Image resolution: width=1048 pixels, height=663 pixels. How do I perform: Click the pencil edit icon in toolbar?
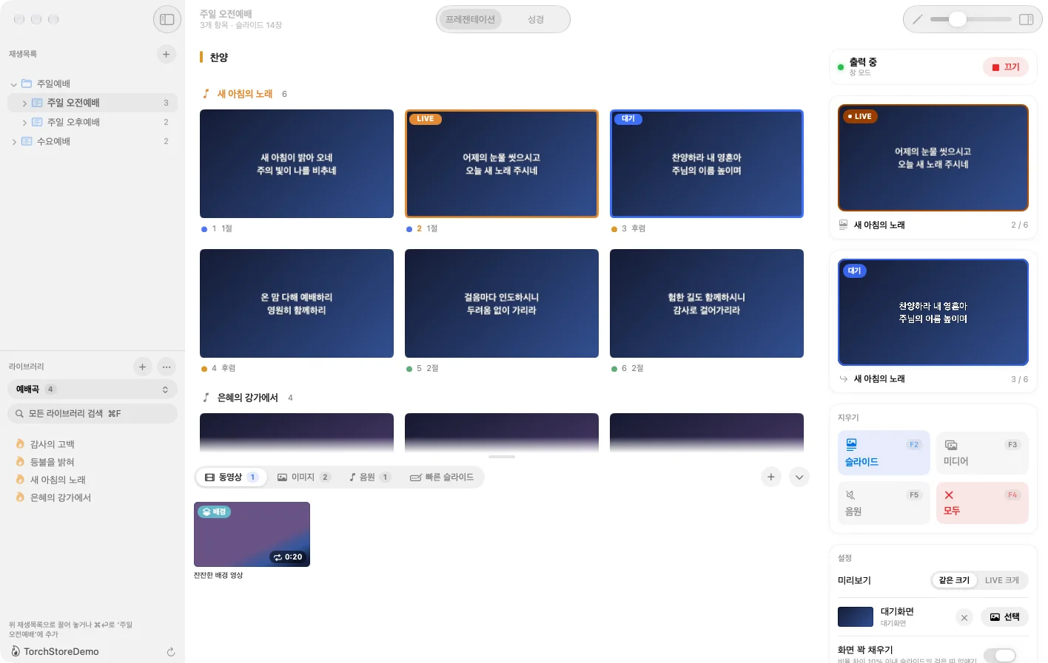tap(918, 19)
